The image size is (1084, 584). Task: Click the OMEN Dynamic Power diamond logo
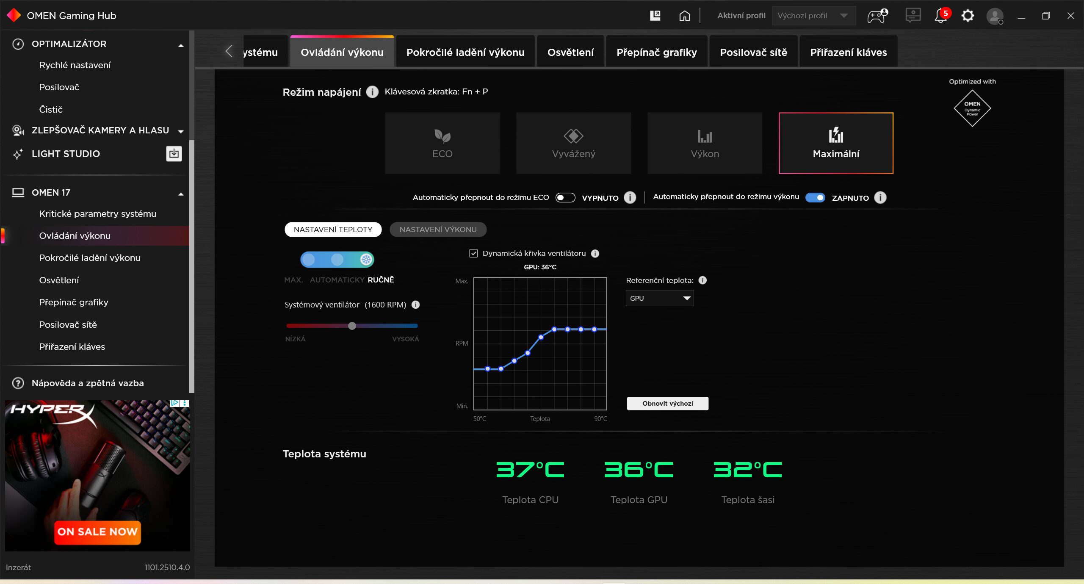972,108
